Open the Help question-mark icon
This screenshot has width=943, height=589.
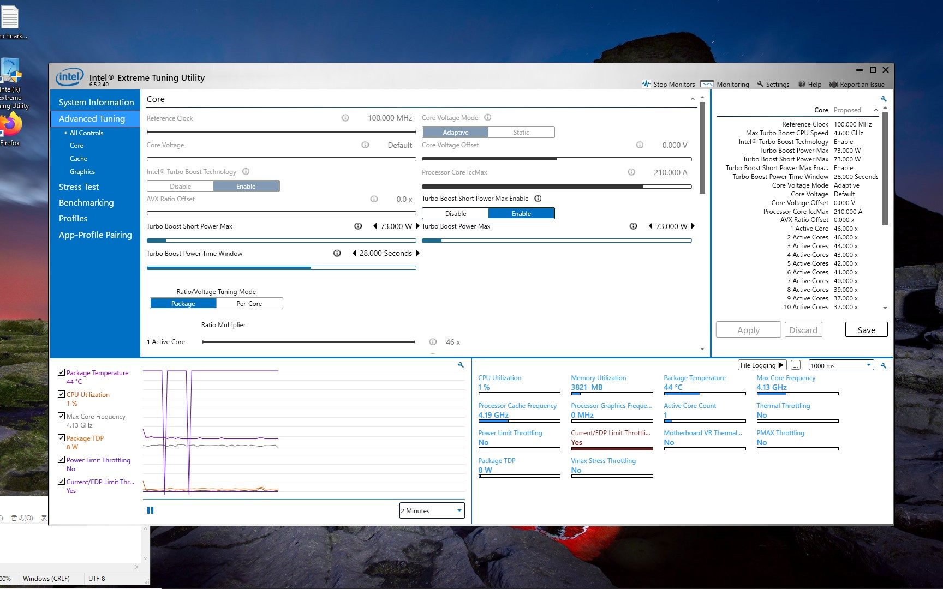click(x=802, y=84)
